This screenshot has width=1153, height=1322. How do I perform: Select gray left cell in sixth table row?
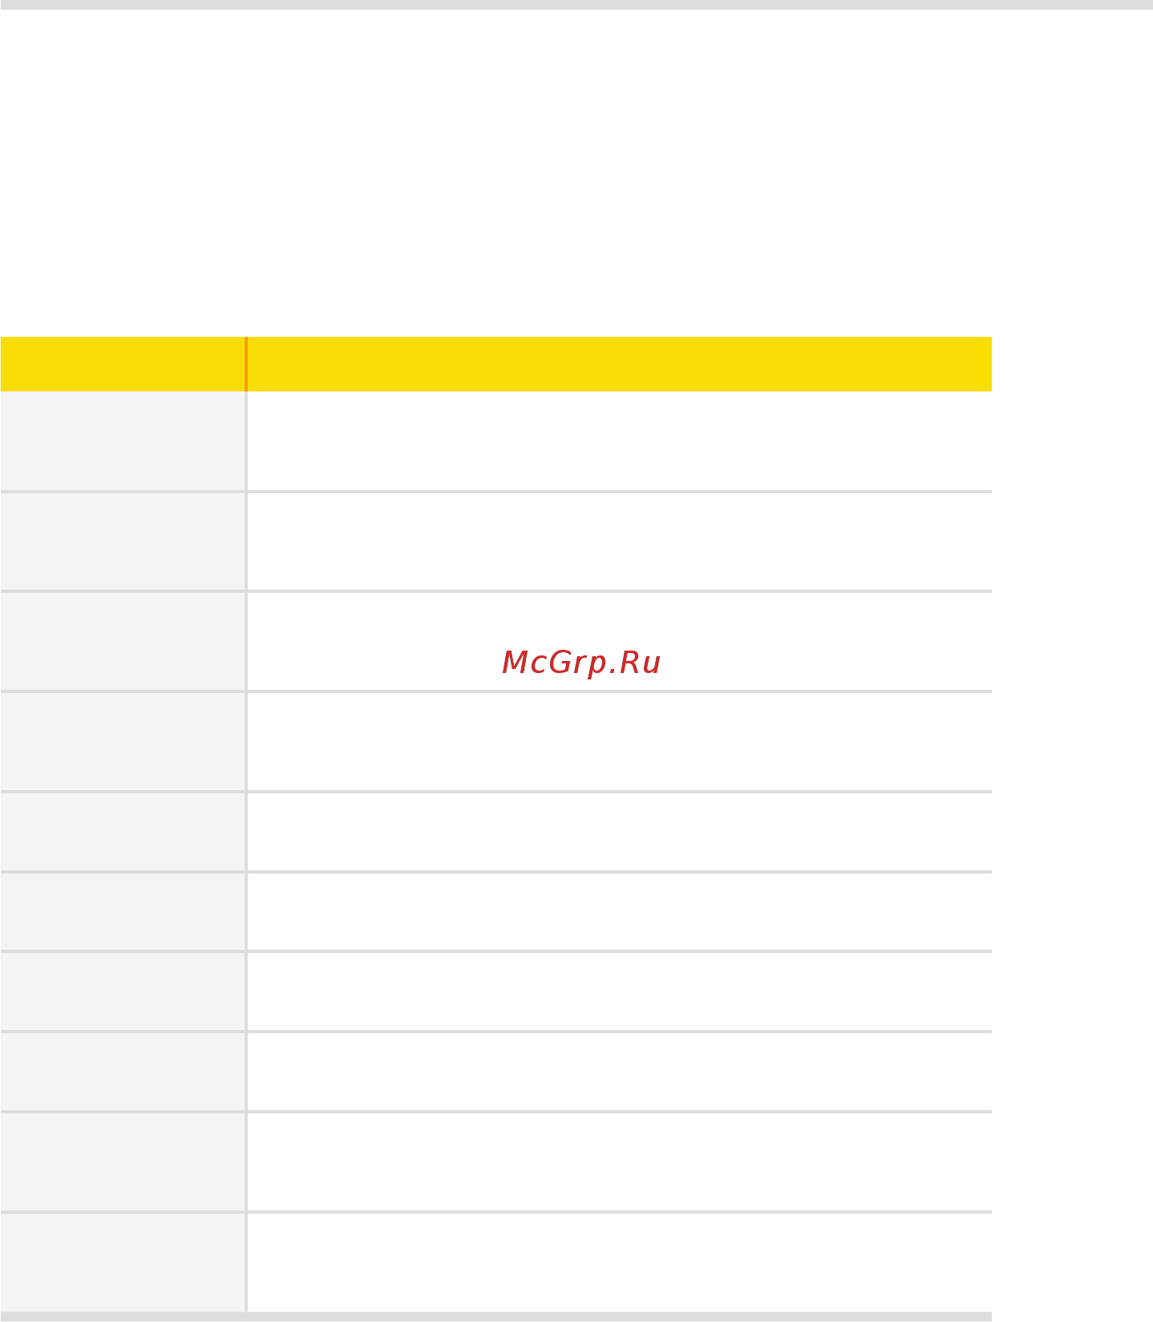point(123,911)
